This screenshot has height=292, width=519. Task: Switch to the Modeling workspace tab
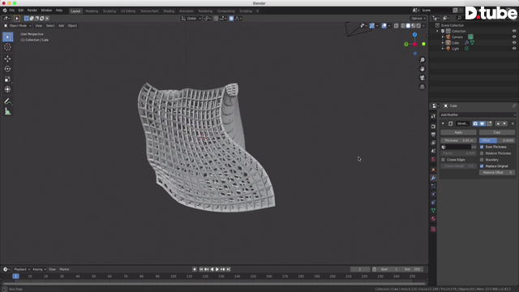92,11
